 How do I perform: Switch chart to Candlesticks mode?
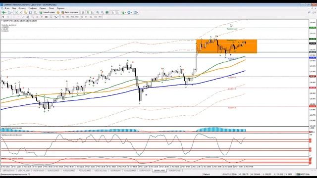tap(87, 12)
